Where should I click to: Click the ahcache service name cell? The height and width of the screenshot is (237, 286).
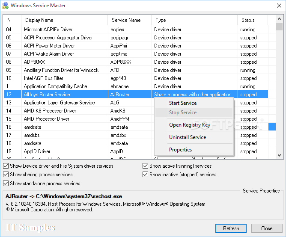pos(130,86)
